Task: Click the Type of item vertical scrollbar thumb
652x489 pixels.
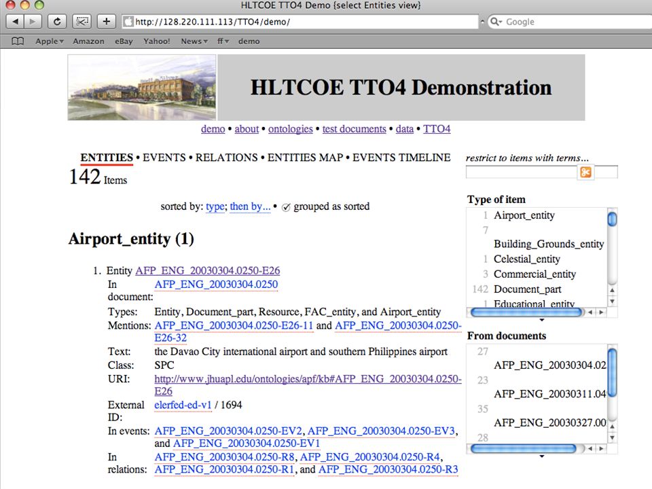Action: coord(612,219)
